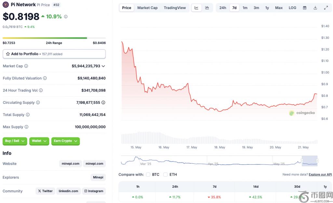This screenshot has height=203, width=333.
Task: Enable ETH comparison checkbox
Action: (166, 174)
